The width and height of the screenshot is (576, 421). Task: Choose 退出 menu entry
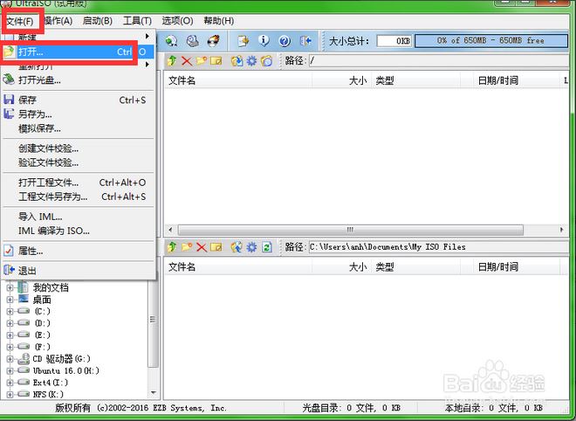click(78, 271)
